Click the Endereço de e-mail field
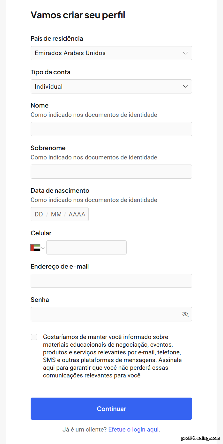The image size is (223, 444). tap(111, 281)
